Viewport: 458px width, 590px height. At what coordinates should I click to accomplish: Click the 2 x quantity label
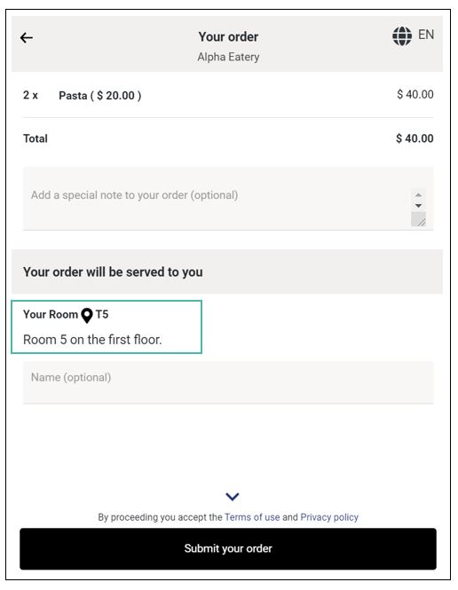coord(30,95)
